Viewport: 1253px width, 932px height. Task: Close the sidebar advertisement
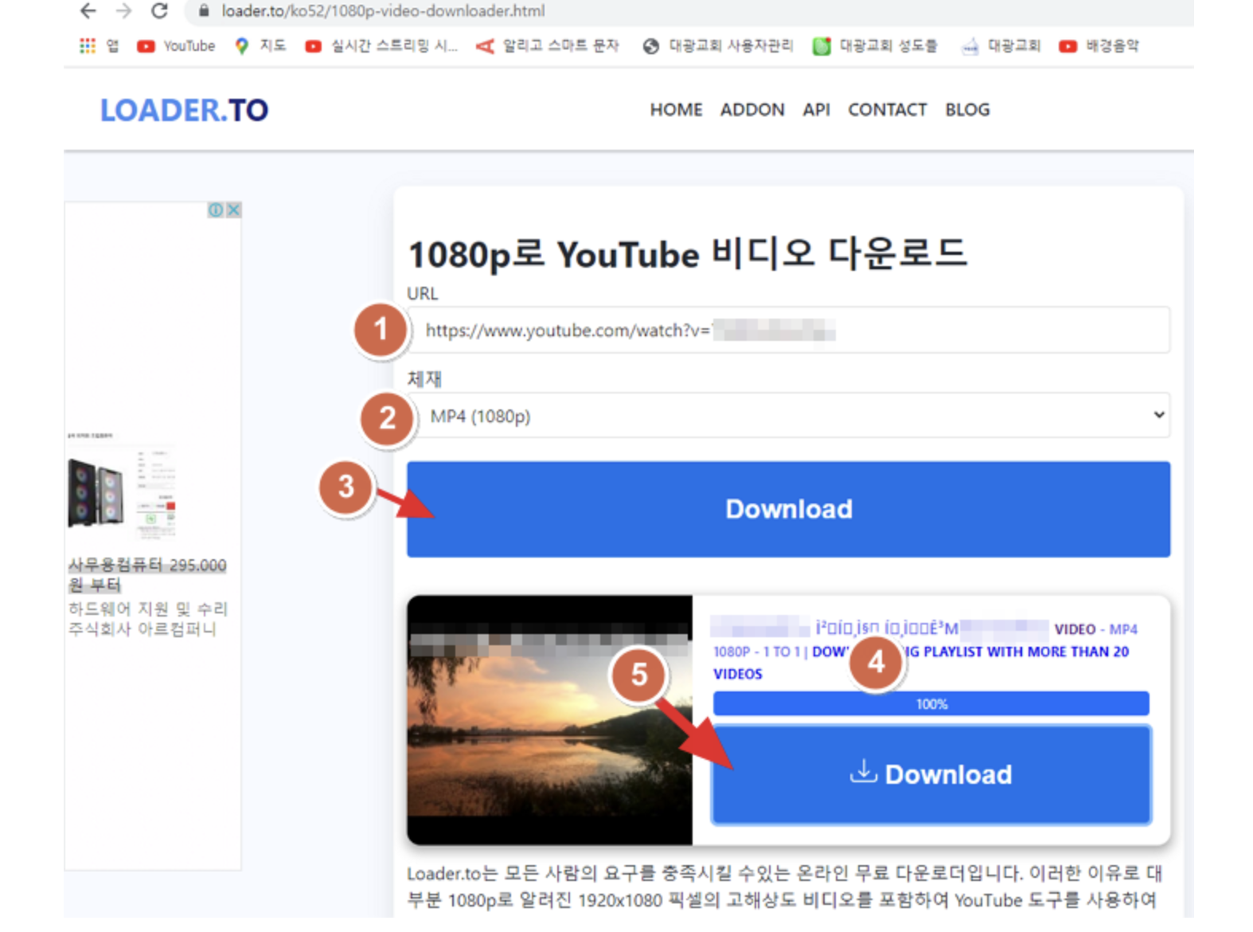click(x=233, y=210)
